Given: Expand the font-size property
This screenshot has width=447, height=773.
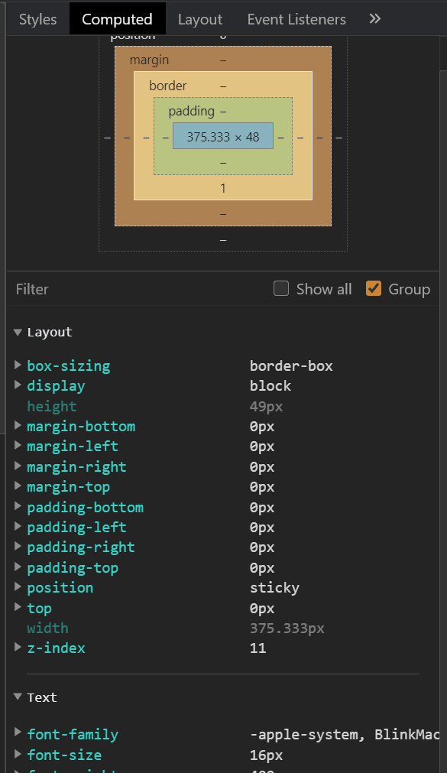Looking at the screenshot, I should point(18,754).
